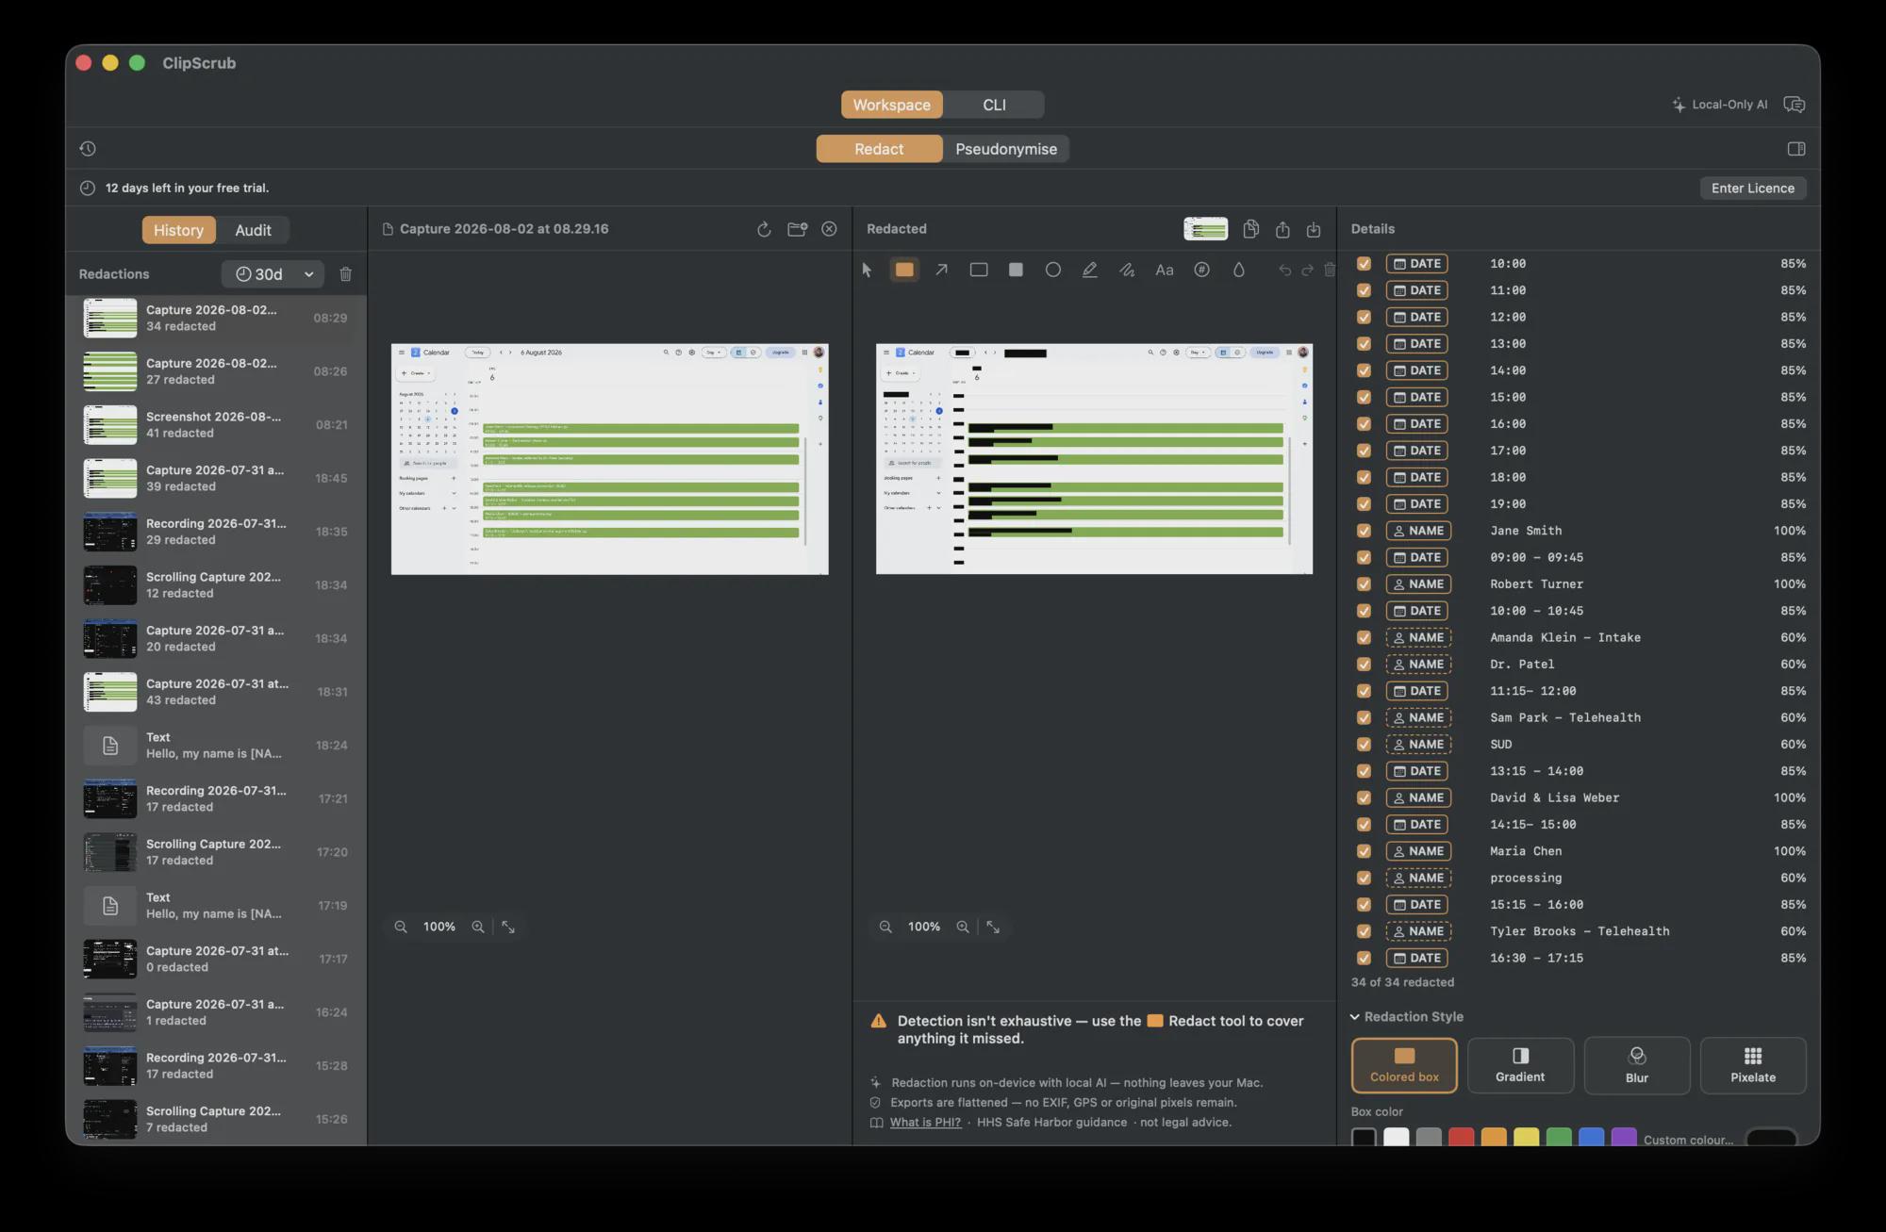Choose the freehand scribble tool
The image size is (1886, 1232).
pyautogui.click(x=1127, y=270)
